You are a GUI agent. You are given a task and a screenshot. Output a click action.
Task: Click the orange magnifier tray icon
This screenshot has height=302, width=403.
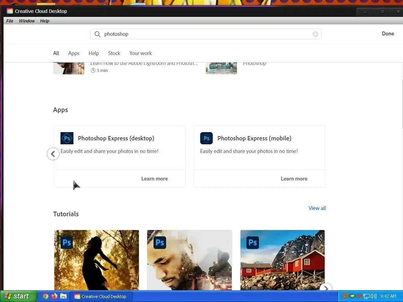(345, 296)
